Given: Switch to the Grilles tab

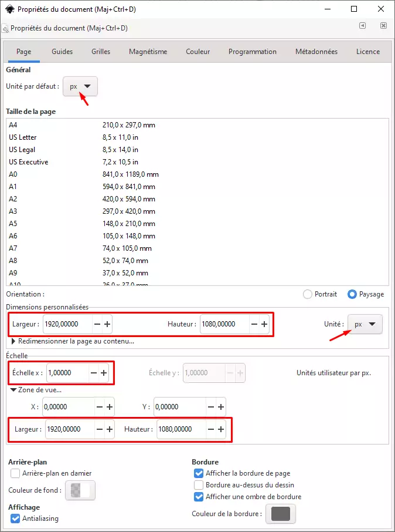Looking at the screenshot, I should (x=101, y=52).
